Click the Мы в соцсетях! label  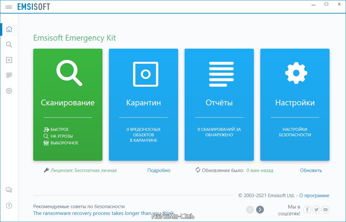pyautogui.click(x=289, y=210)
